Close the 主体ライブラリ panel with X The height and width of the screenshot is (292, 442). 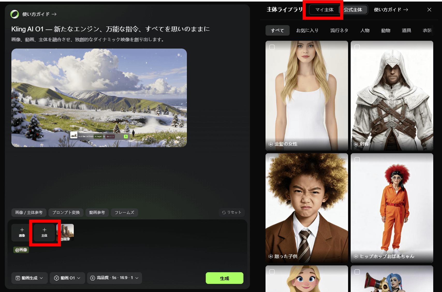tap(429, 10)
